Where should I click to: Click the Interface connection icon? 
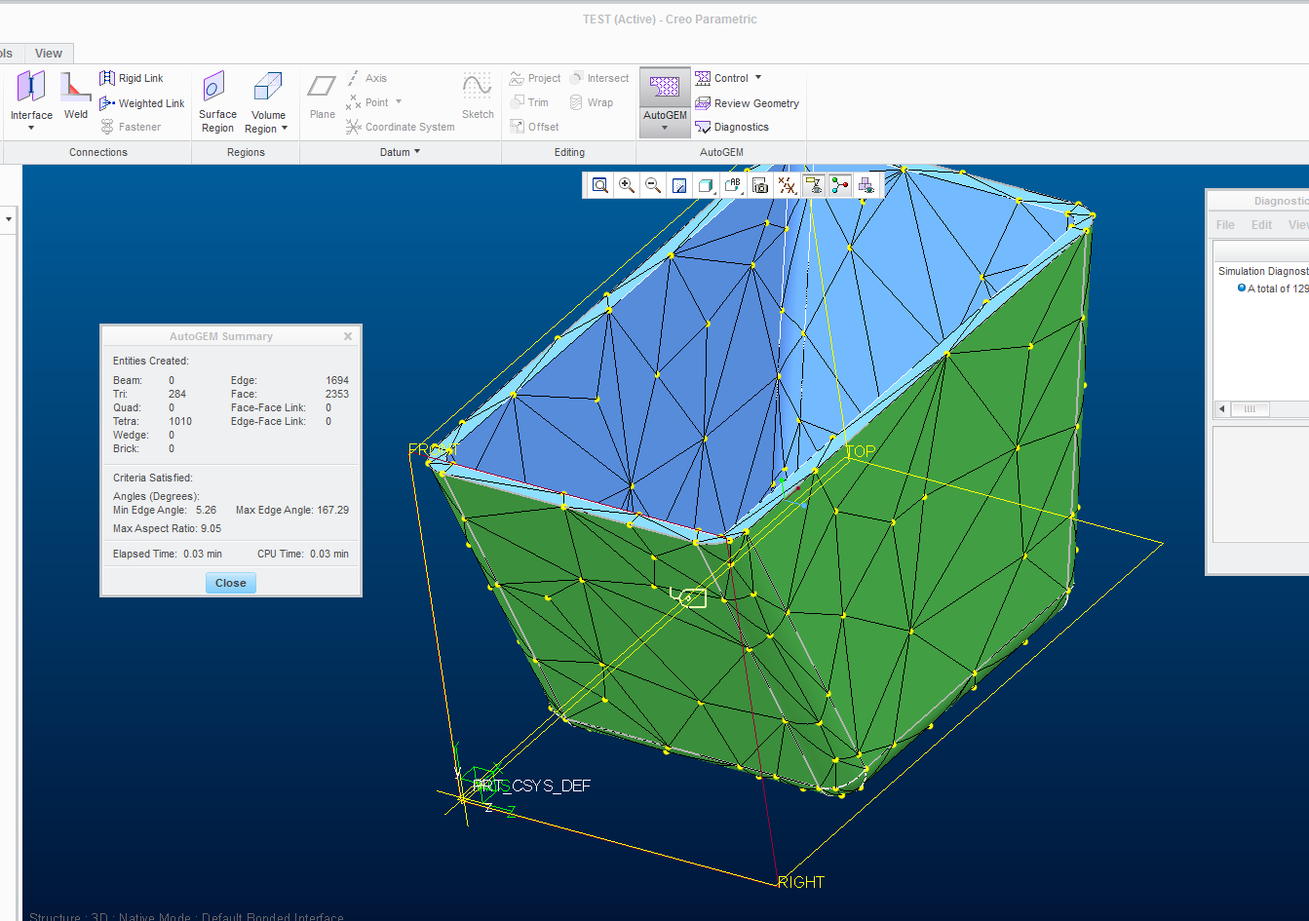coord(31,88)
